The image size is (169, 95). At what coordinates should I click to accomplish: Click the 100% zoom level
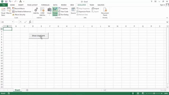click(166, 93)
